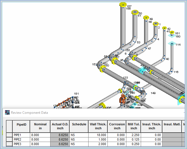
Task: Click PIPE1 wall thickness 18.000 cell
Action: (x=98, y=135)
